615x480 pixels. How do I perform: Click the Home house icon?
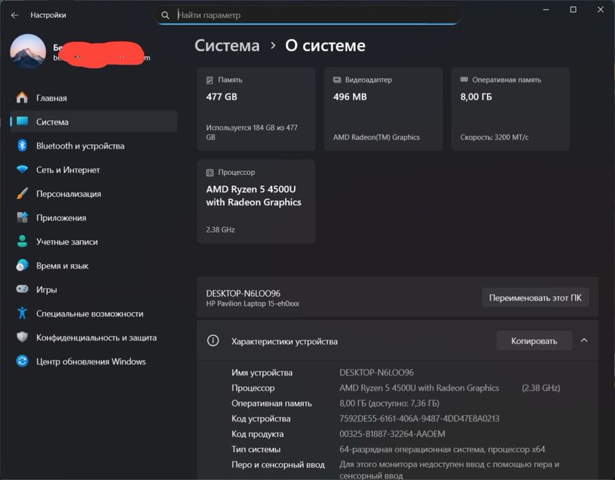[x=22, y=98]
